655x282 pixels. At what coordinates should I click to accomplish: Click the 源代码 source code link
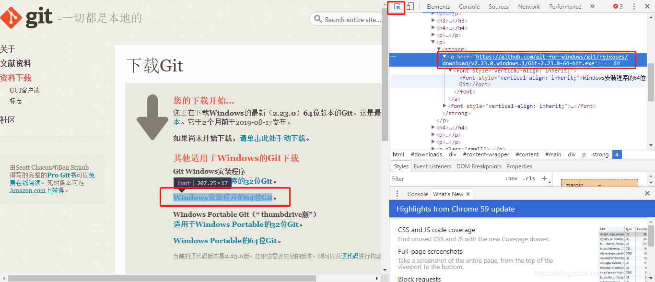click(350, 256)
